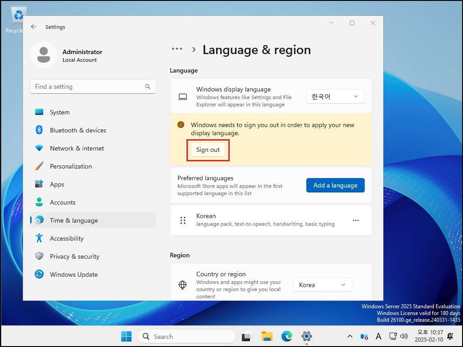463x347 pixels.
Task: Click the Sign out button
Action: tap(208, 150)
